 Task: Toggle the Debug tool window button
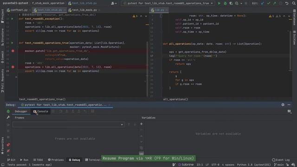[x=74, y=160]
